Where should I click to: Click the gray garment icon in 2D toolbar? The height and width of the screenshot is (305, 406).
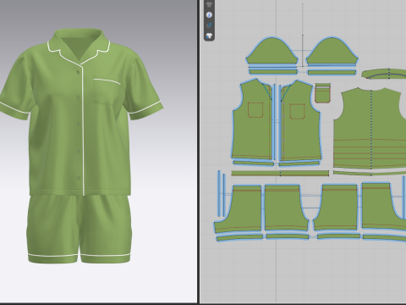[x=209, y=4]
